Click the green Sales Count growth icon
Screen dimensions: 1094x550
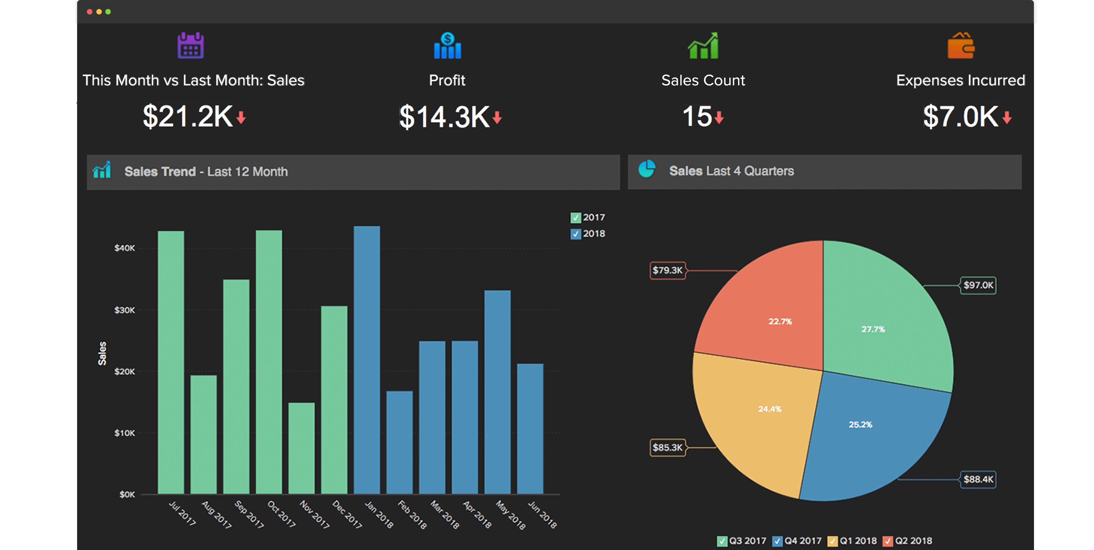(x=703, y=47)
